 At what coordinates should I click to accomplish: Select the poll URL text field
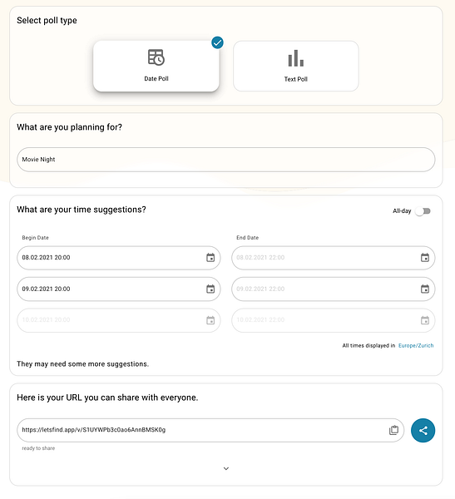210,430
